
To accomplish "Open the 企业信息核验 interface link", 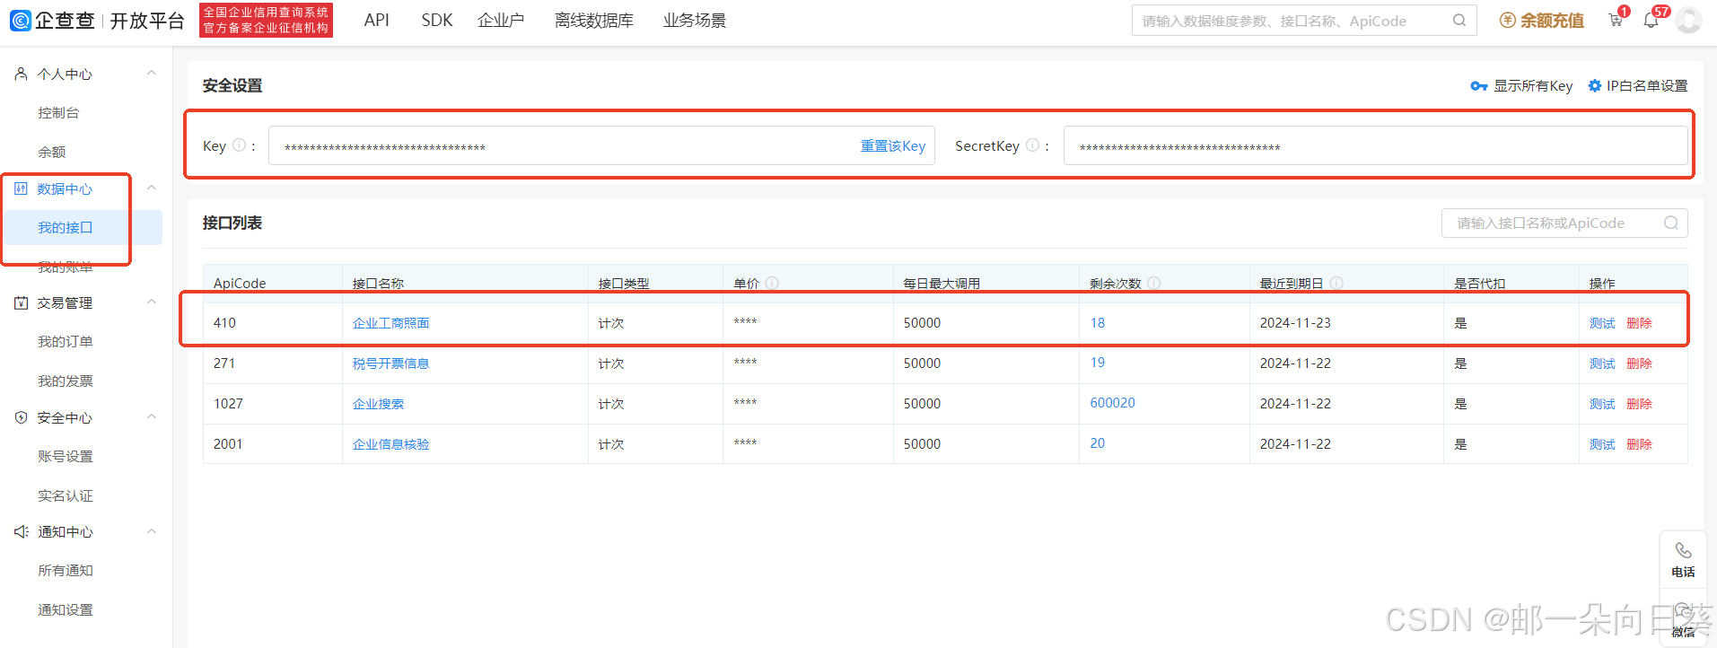I will (391, 444).
